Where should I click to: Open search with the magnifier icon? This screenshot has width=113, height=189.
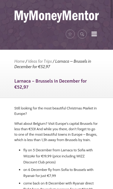[x=82, y=34]
